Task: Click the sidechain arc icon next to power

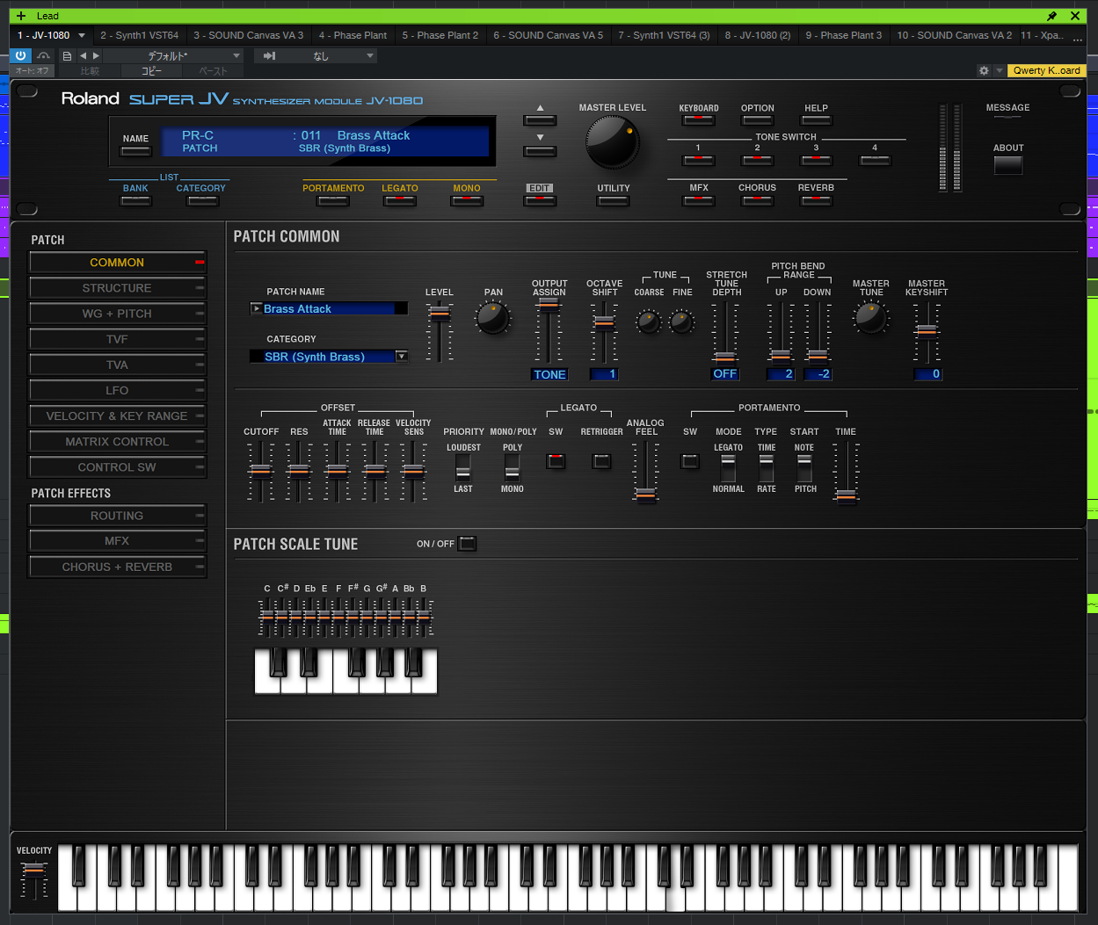Action: point(43,55)
